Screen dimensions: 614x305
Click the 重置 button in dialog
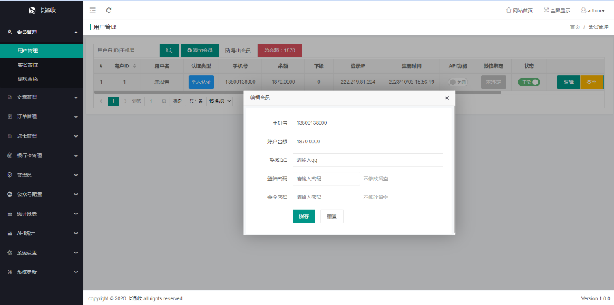(x=332, y=216)
